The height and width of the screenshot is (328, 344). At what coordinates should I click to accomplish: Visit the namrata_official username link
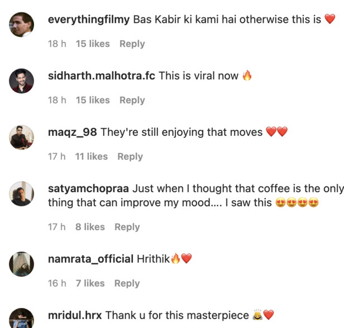pyautogui.click(x=90, y=259)
